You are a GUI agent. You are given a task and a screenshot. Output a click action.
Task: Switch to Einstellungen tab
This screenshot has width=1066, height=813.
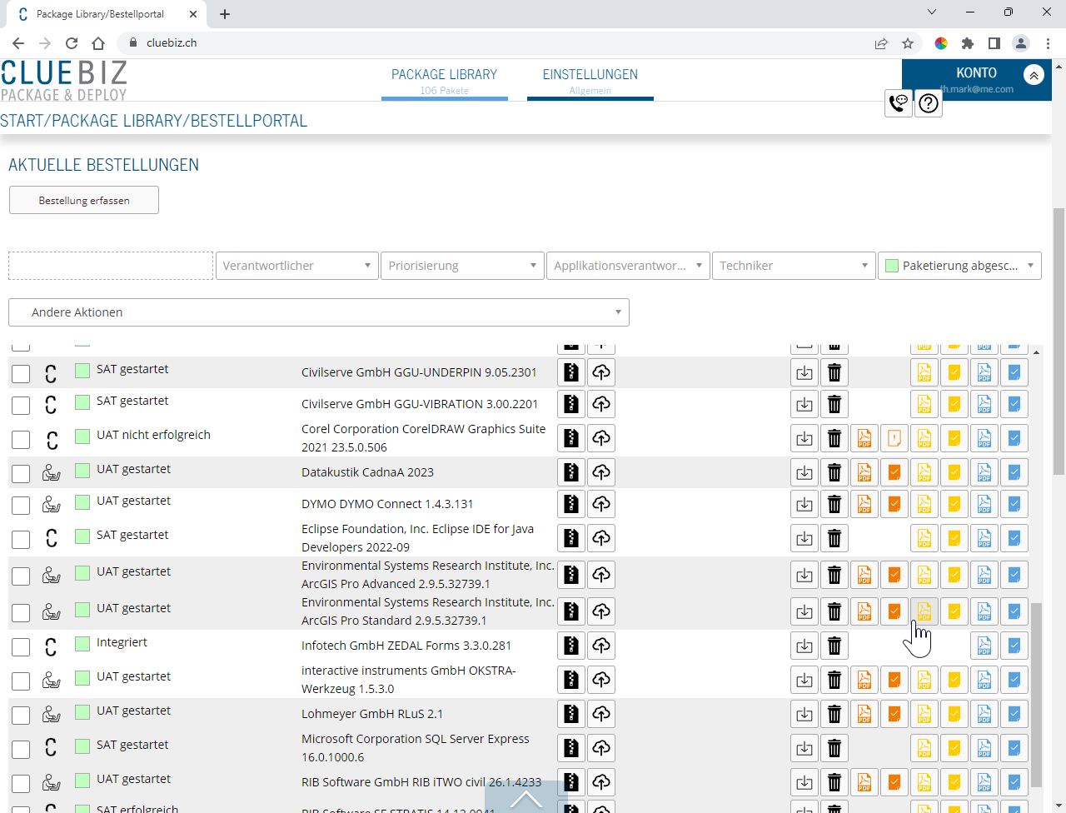coord(590,81)
